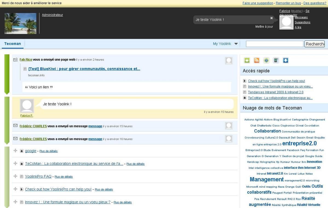
Task: Click 'Innovation' tag in word cloud
Action: click(314, 162)
